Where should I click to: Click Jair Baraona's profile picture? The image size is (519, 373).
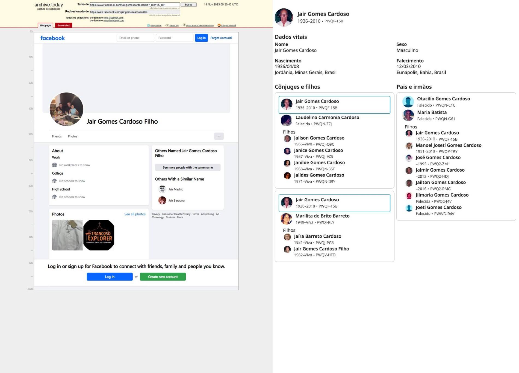(162, 200)
